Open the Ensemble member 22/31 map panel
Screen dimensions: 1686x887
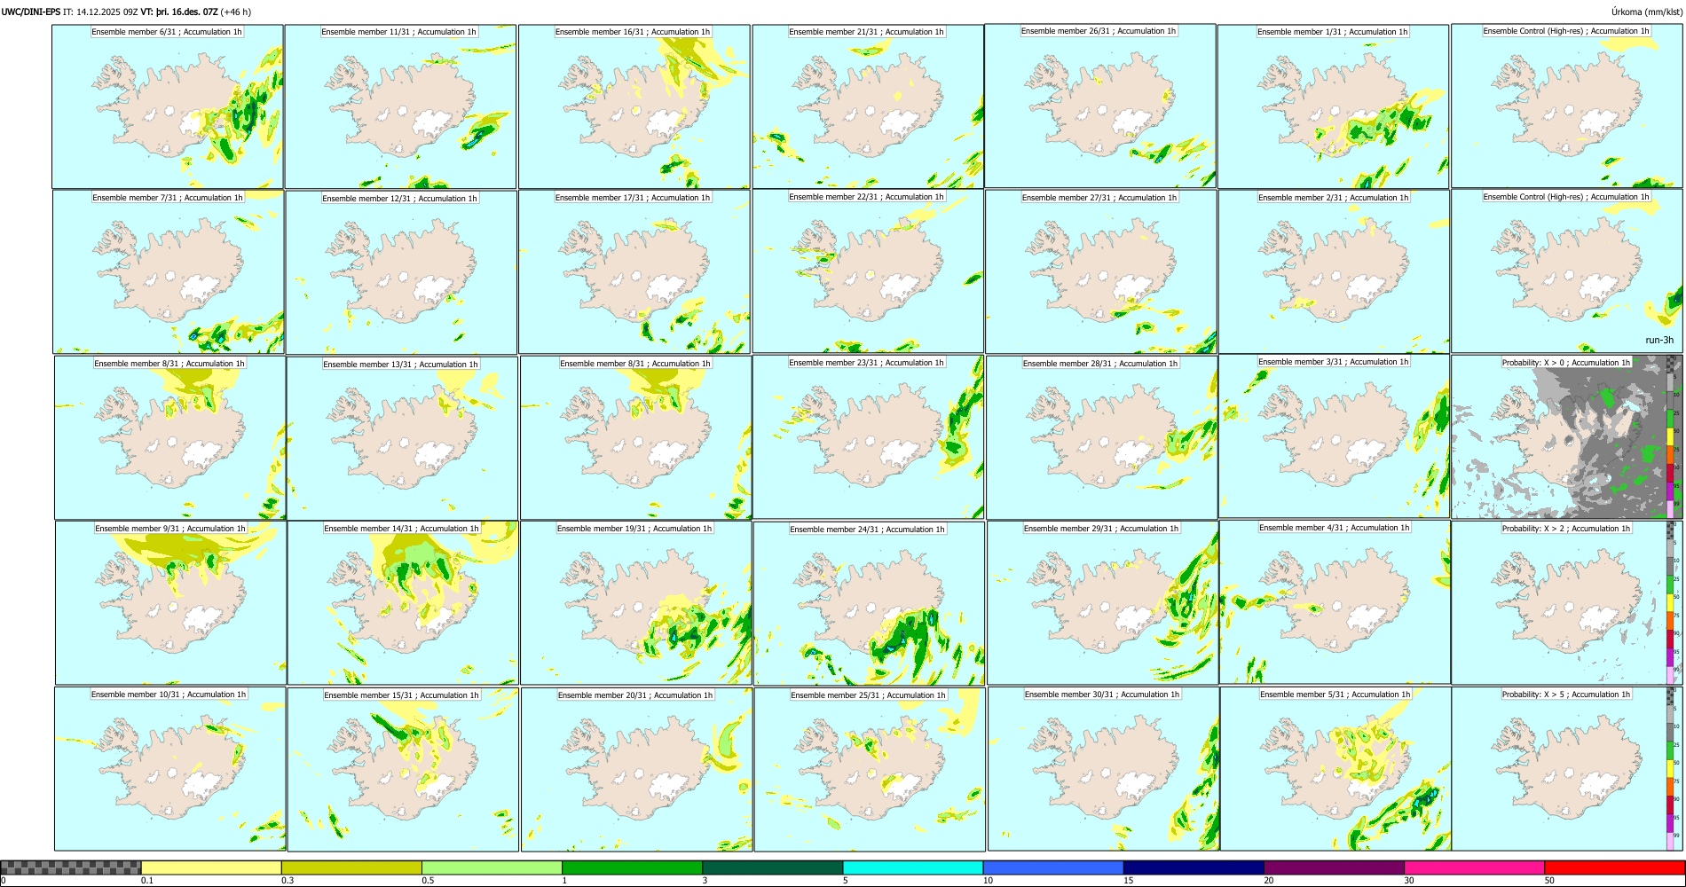(868, 271)
